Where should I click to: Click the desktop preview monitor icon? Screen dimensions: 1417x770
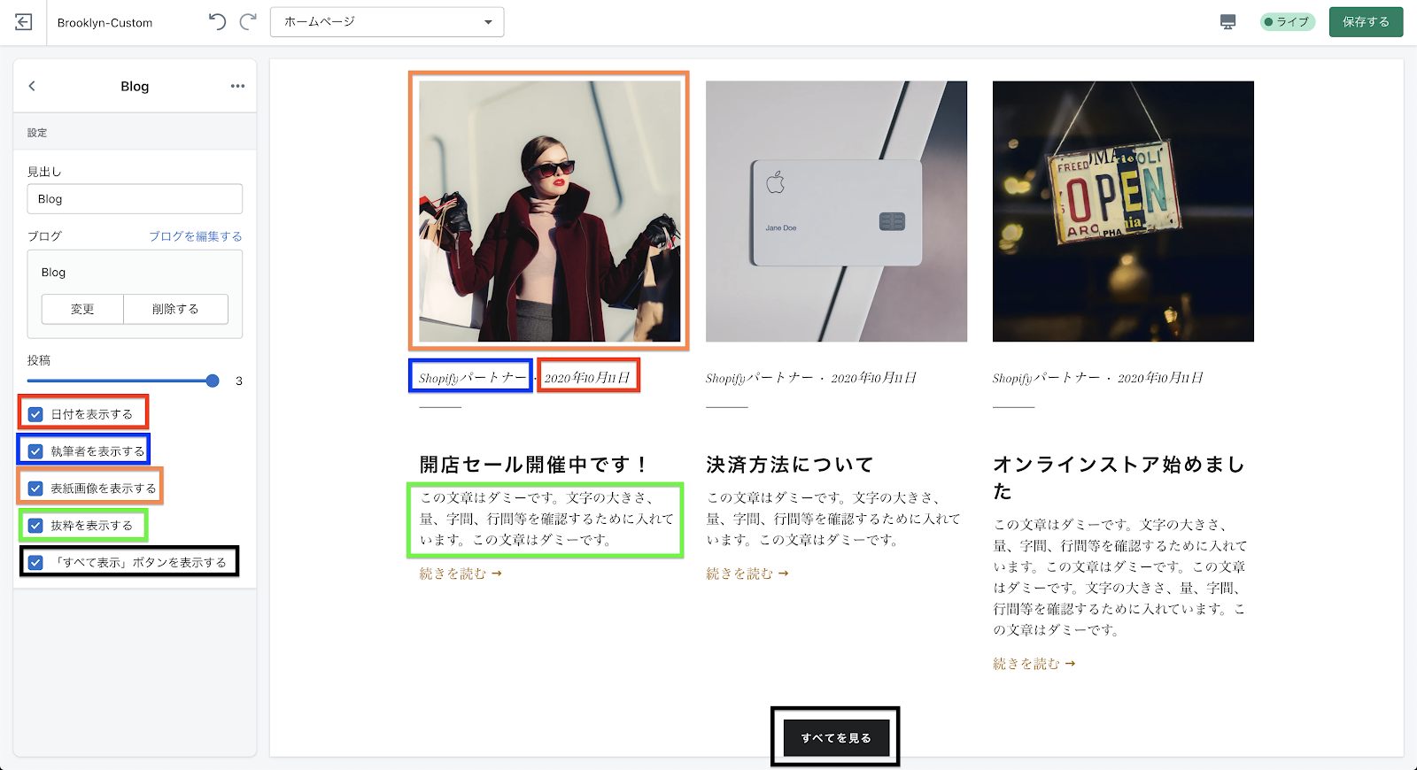tap(1227, 22)
